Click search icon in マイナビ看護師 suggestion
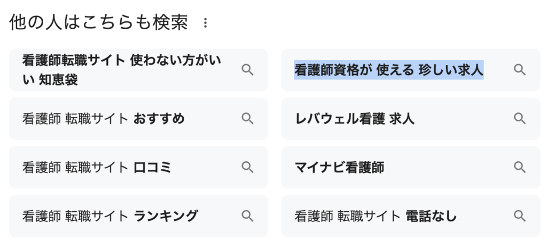Screen dimensions: 547x247 coord(519,167)
